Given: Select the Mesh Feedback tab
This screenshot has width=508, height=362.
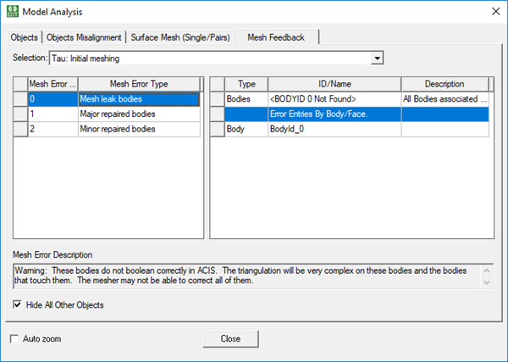Looking at the screenshot, I should pyautogui.click(x=276, y=37).
